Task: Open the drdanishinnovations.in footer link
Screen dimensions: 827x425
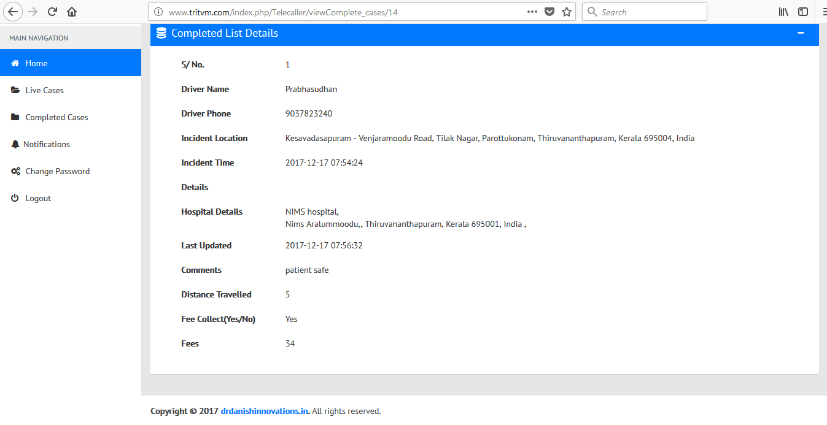Action: [x=264, y=411]
